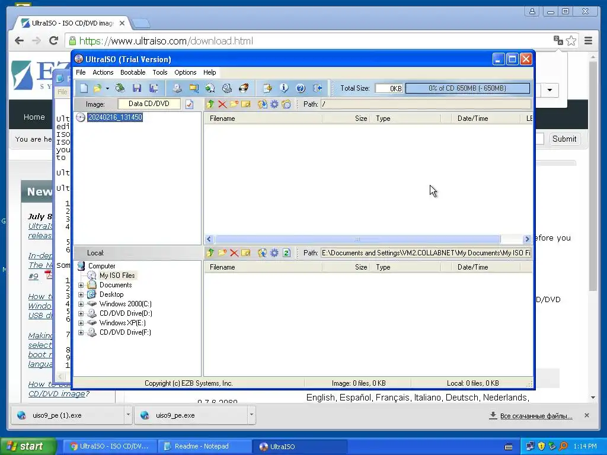Expand the Documents tree node
The image size is (607, 455).
pyautogui.click(x=81, y=285)
